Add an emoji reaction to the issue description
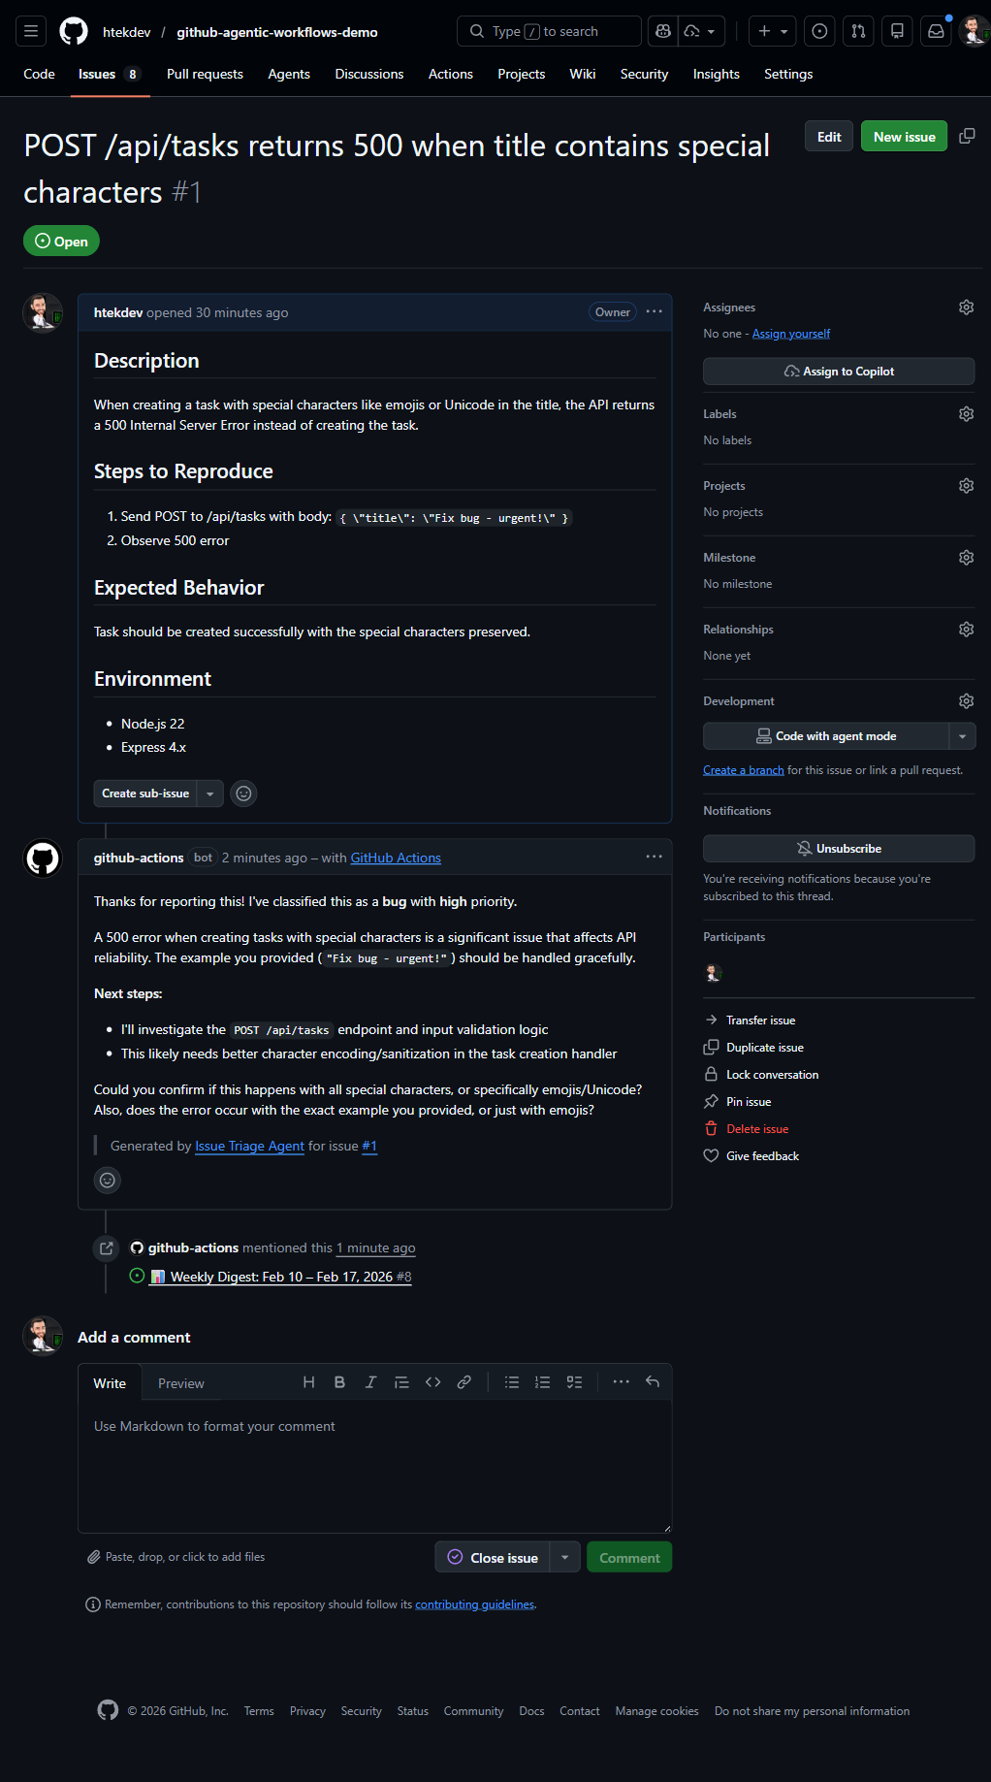Image resolution: width=991 pixels, height=1782 pixels. [x=242, y=793]
